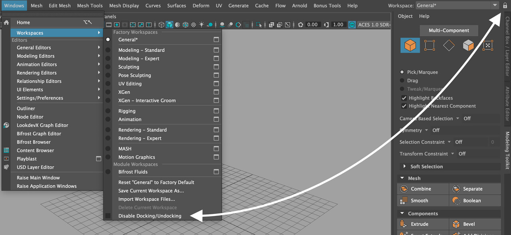Viewport: 511px width, 235px height.
Task: Toggle wireframe display in viewport toolbar
Action: point(162,25)
